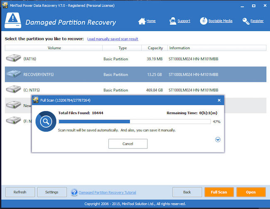Click Basic Partition type in the FAT16 row
Viewport: 270px width, 209px height.
click(x=116, y=59)
